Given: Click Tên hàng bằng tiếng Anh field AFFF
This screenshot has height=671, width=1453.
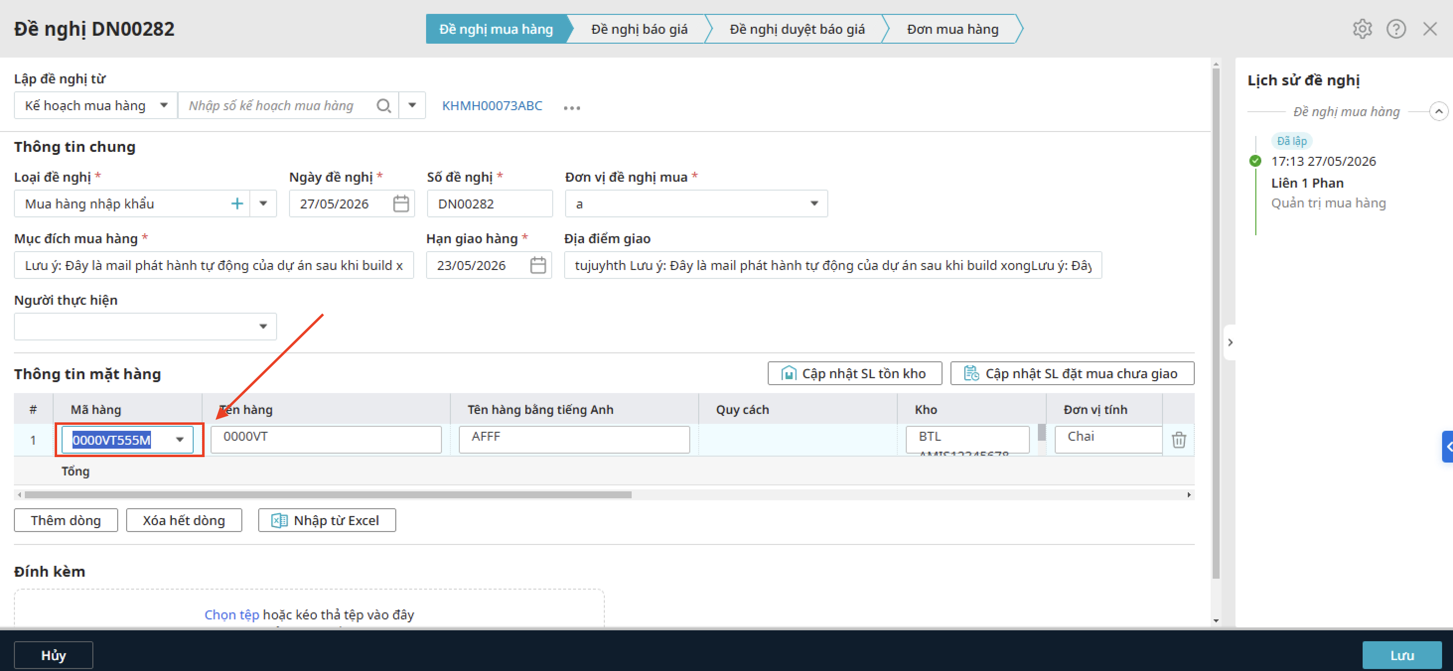Looking at the screenshot, I should [574, 439].
